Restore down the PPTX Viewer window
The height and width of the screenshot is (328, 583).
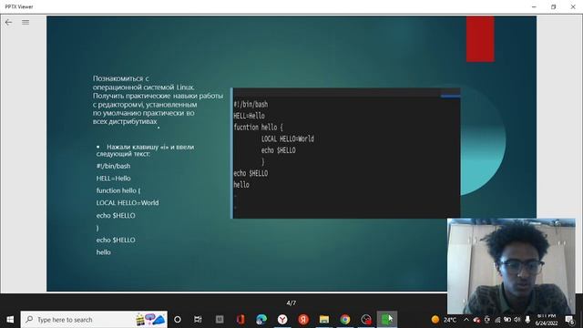(x=553, y=6)
